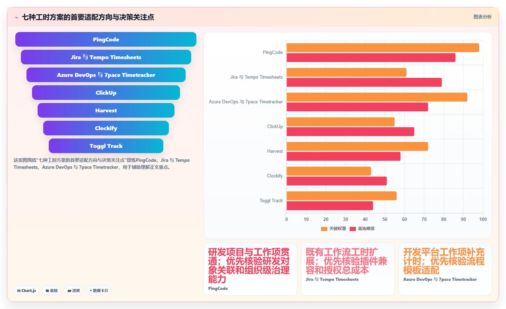Click Harvest's orange 关键权重 chart bar
Screen dimensions: 506x309
pos(357,146)
